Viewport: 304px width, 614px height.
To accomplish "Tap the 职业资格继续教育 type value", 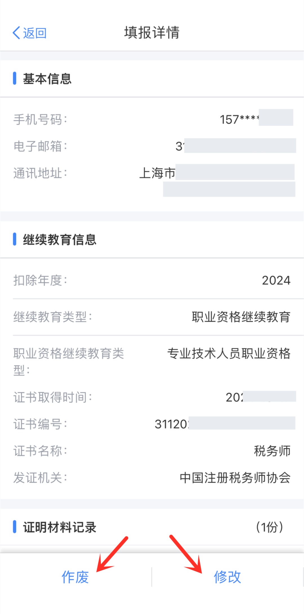I will tap(241, 317).
